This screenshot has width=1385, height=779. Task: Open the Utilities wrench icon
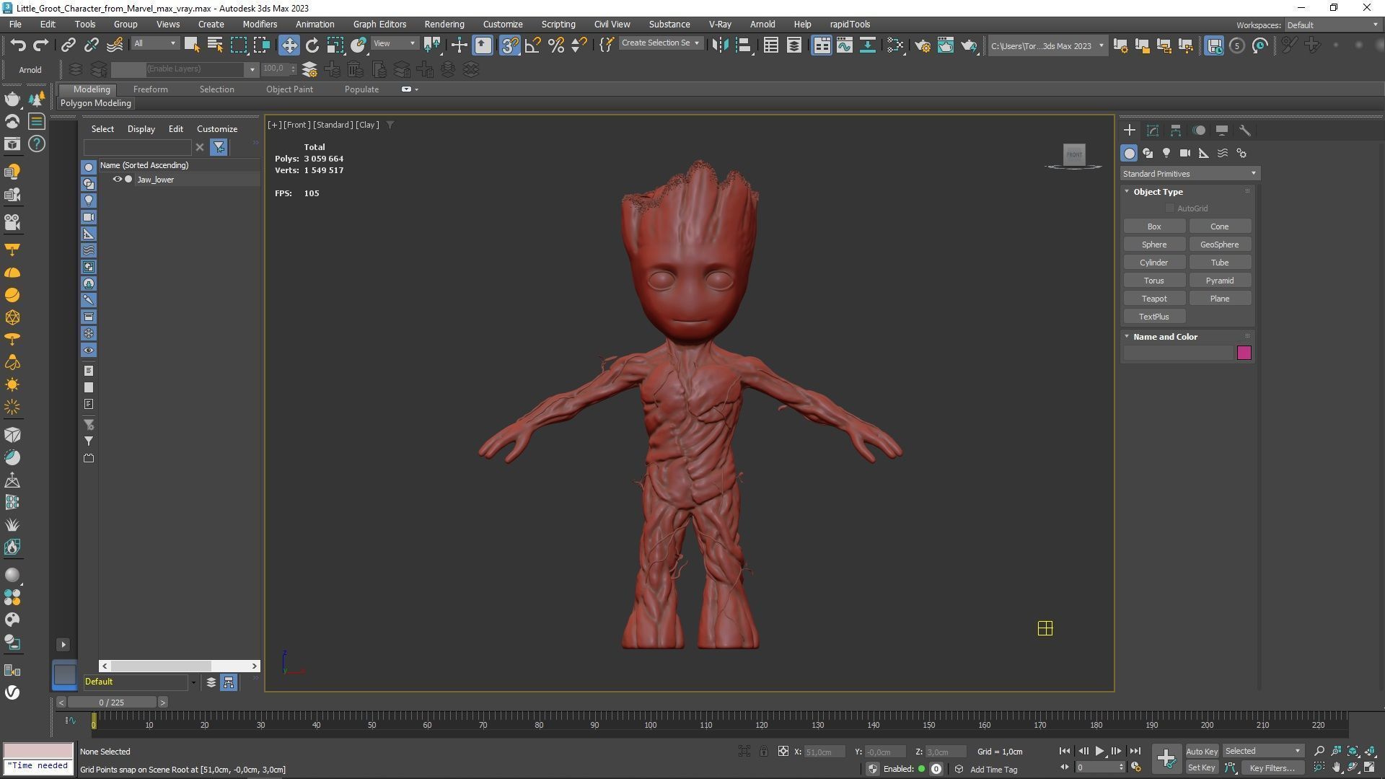click(1245, 131)
